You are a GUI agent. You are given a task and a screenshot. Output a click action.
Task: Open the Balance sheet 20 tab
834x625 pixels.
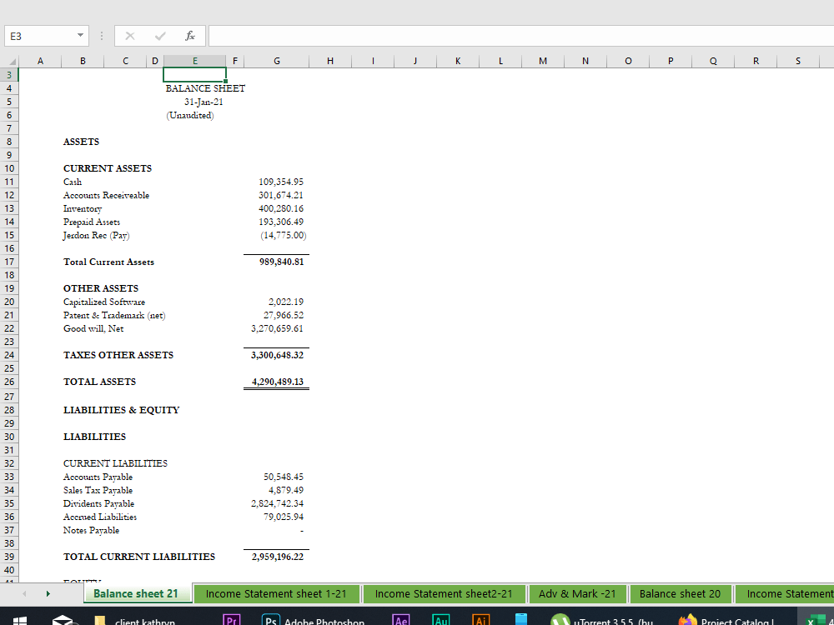click(x=681, y=593)
